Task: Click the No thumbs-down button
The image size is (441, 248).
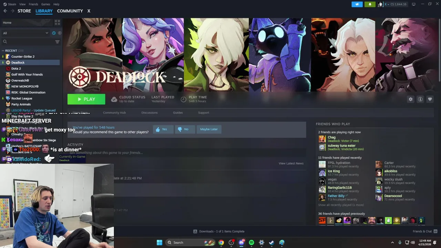Action: [185, 129]
